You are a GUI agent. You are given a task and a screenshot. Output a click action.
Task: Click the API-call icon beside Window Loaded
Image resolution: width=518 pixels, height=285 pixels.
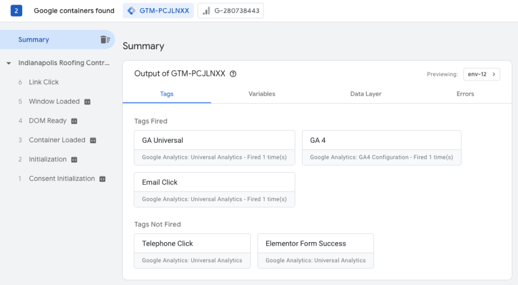(87, 102)
